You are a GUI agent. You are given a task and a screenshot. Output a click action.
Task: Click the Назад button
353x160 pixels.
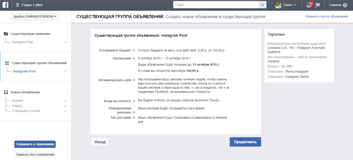100,142
